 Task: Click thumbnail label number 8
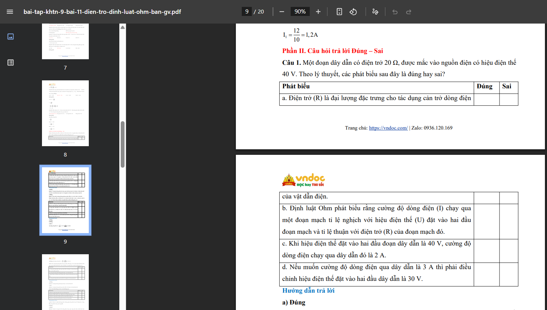pyautogui.click(x=65, y=155)
